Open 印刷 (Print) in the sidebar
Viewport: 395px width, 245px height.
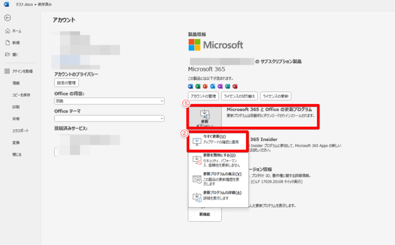16,107
